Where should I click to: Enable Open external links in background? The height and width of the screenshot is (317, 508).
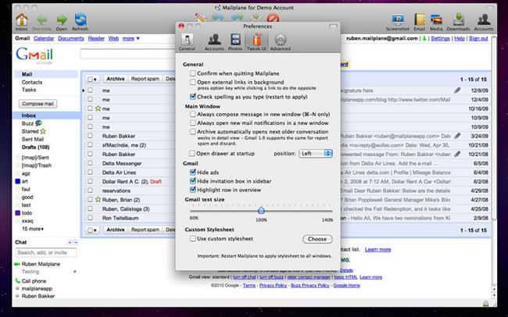[193, 82]
